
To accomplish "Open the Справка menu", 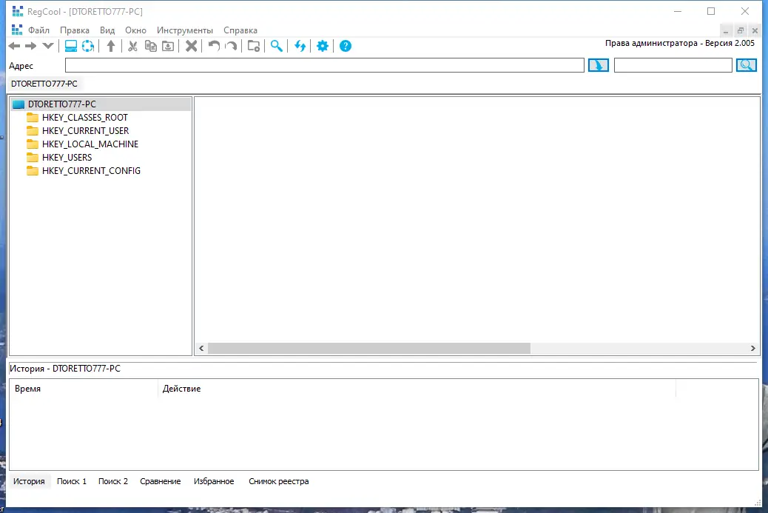I will click(240, 30).
